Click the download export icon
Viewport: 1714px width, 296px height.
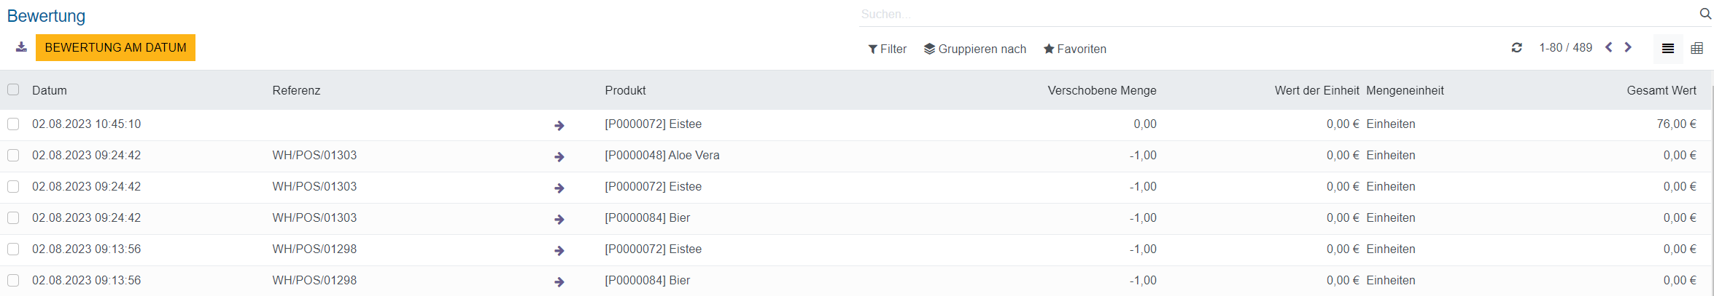21,47
